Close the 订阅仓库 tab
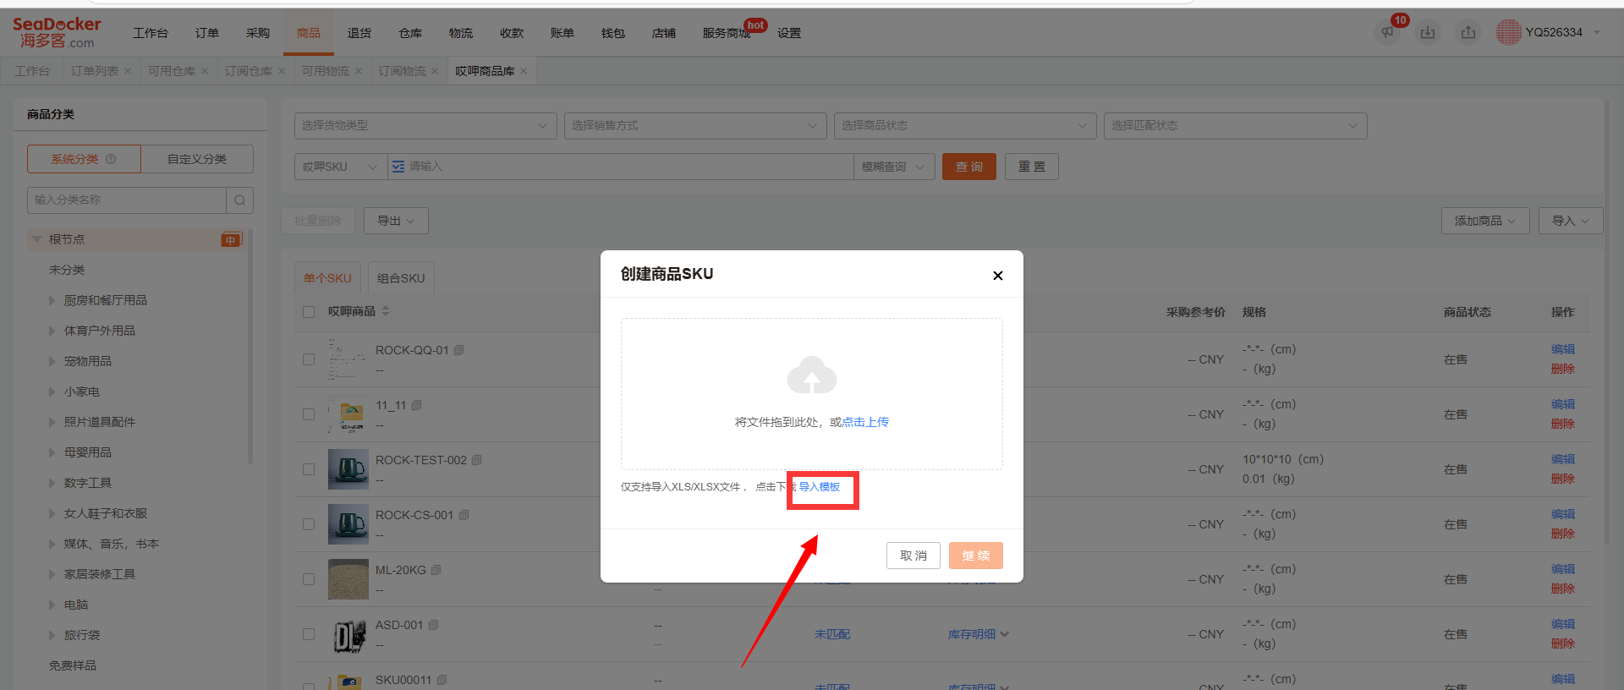Image resolution: width=1624 pixels, height=690 pixels. (x=282, y=71)
